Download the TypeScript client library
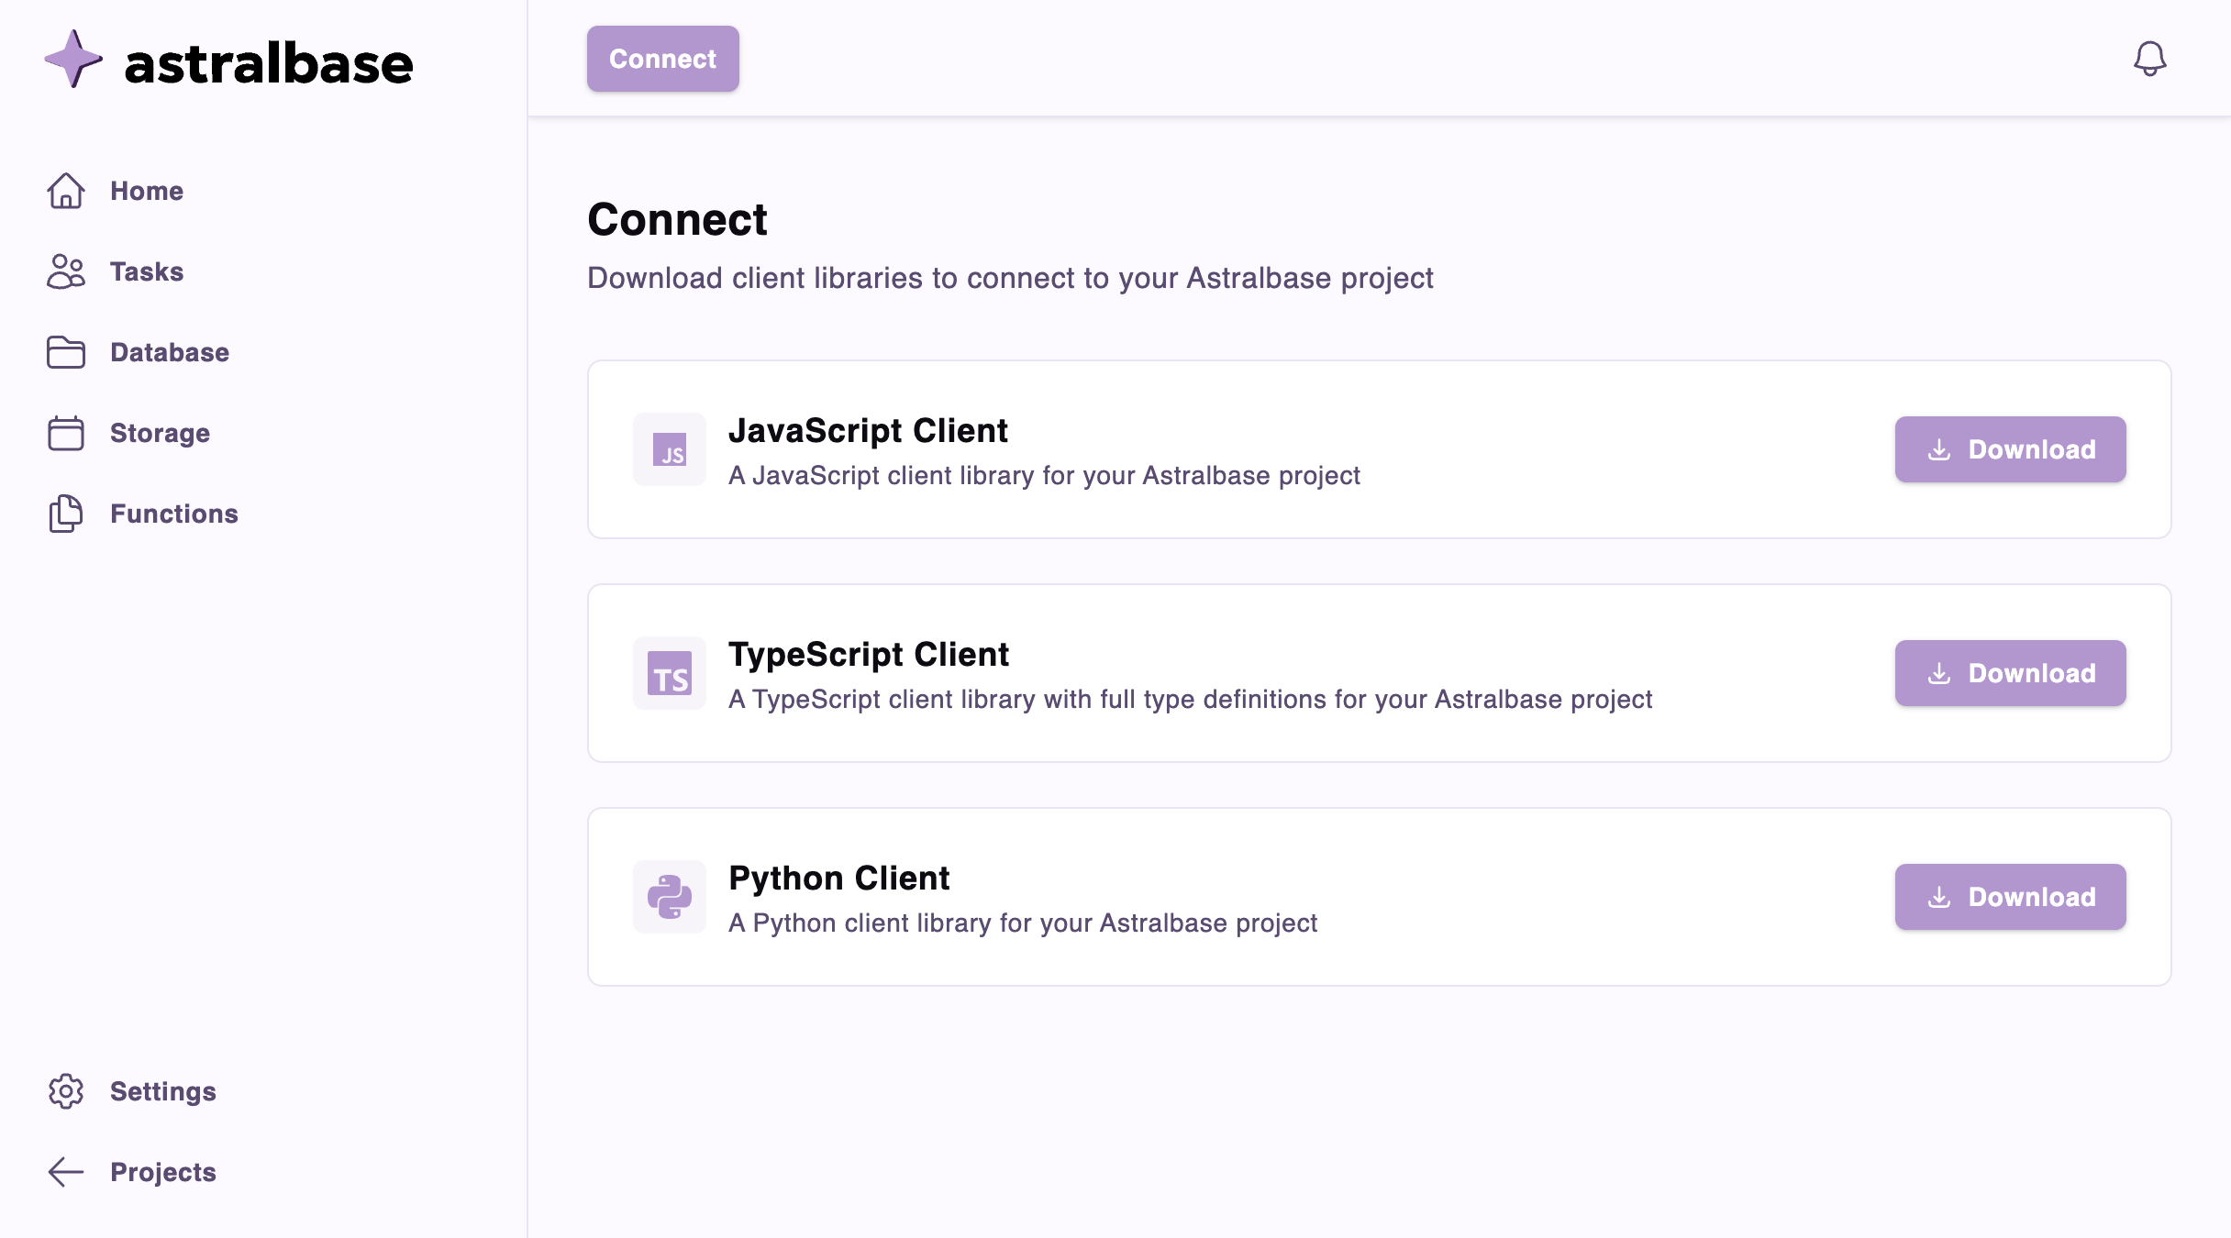Image resolution: width=2231 pixels, height=1238 pixels. point(2010,673)
